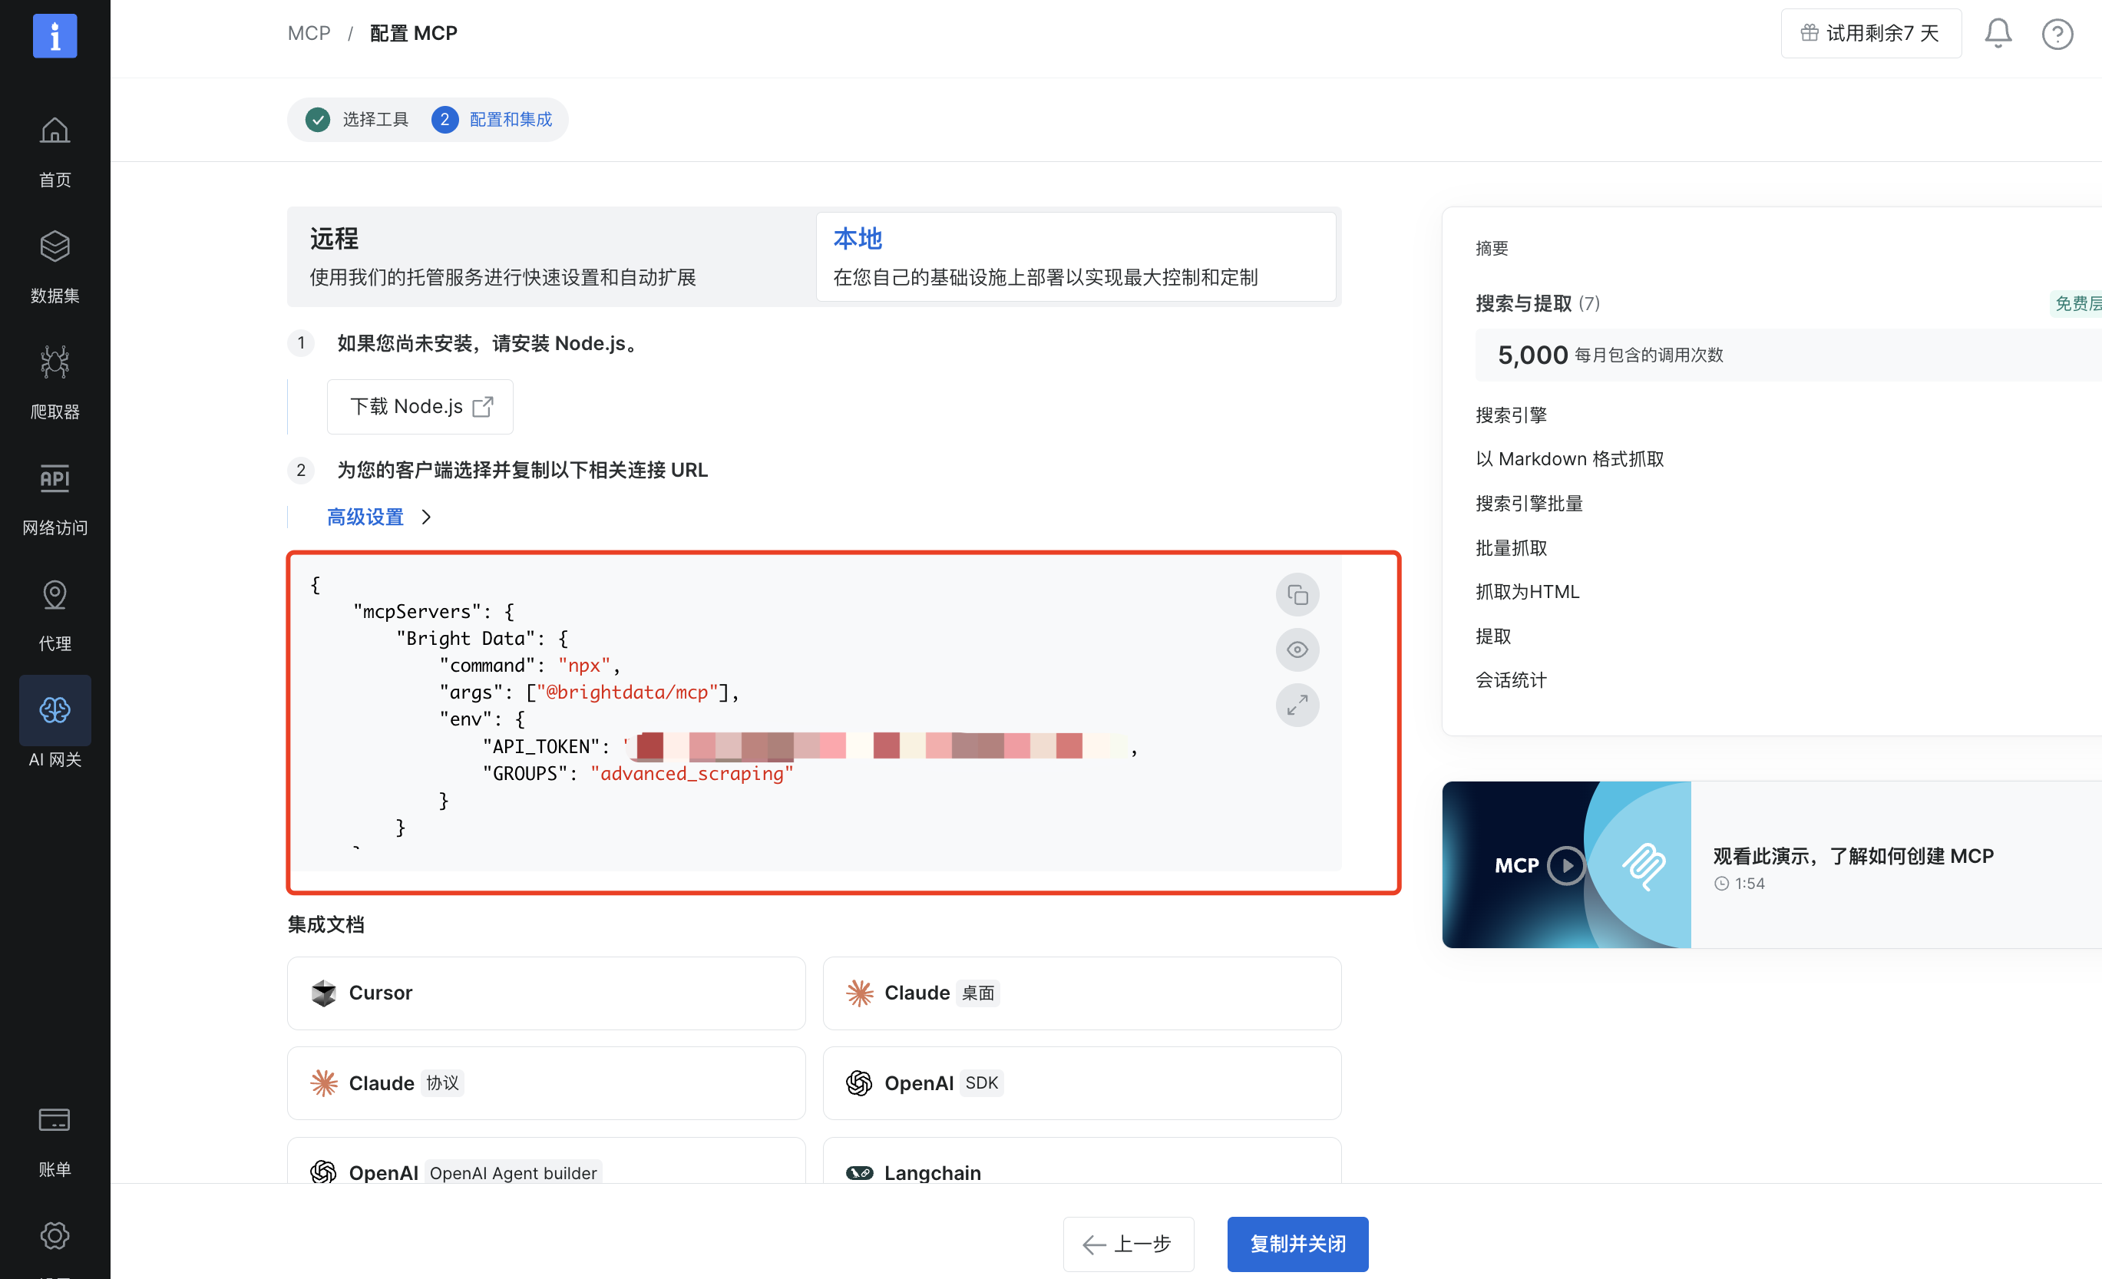Open the 代理 proxy location icon

55,595
